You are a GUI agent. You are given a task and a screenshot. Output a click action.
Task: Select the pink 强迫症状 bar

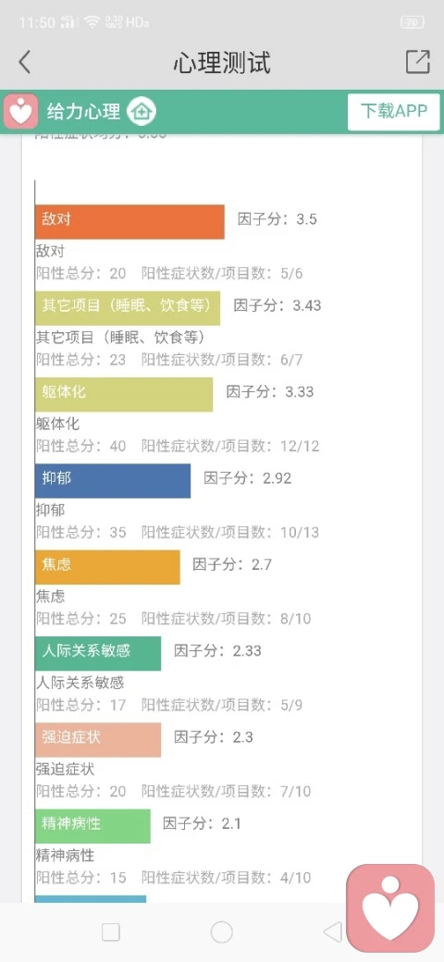coord(98,740)
